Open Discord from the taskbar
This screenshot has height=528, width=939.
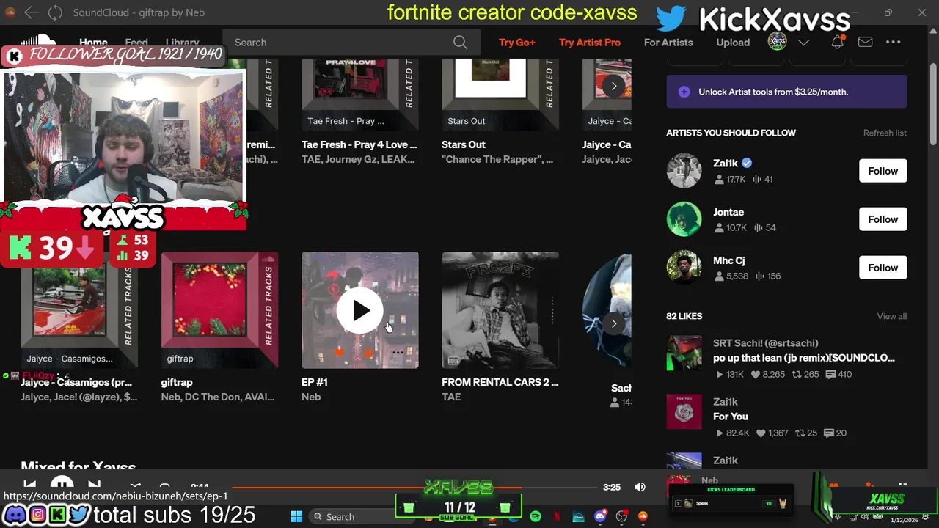click(600, 517)
